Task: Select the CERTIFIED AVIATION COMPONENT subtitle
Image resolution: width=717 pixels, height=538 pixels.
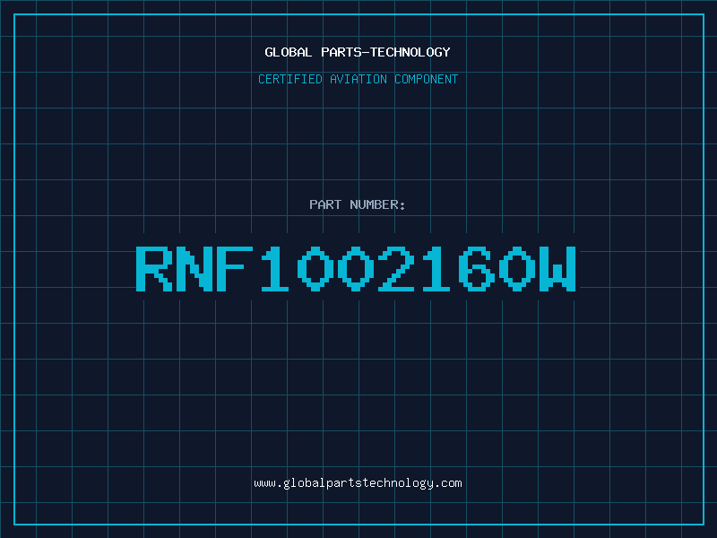Action: tap(358, 79)
